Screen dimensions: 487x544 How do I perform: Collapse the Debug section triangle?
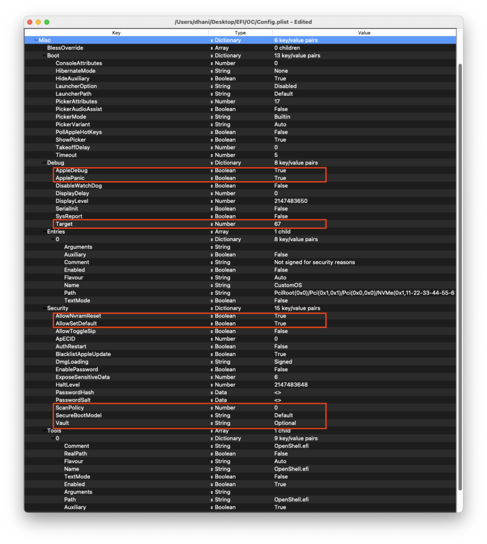tap(44, 163)
